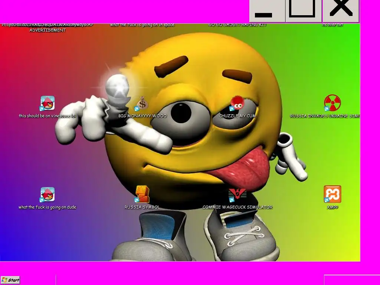Select the its over.txt file label
This screenshot has height=285, width=380.
pos(332,25)
